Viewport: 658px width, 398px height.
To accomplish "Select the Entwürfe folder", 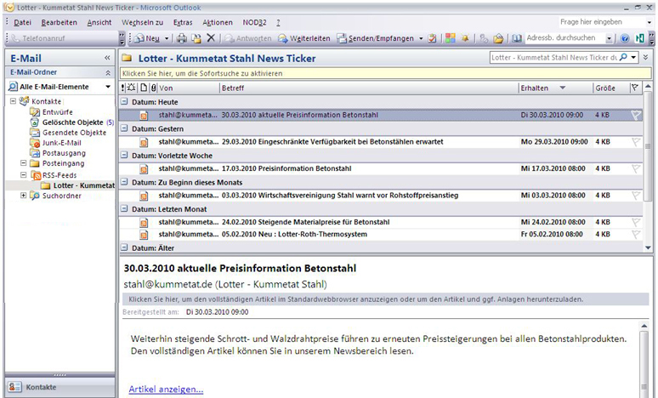I will (57, 112).
